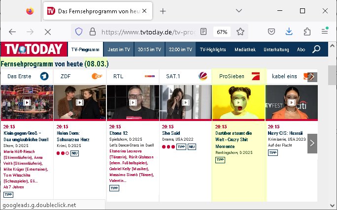The image size is (337, 210).
Task: Select SAT.1 channel header
Action: pos(186,76)
